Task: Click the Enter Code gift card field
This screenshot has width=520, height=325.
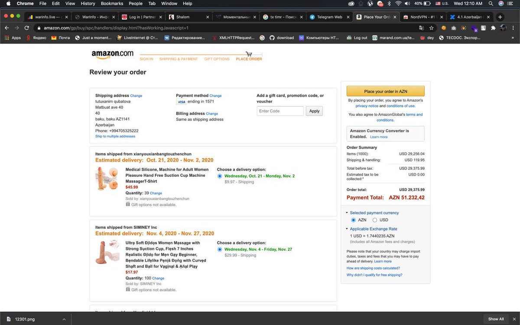Action: [x=280, y=111]
